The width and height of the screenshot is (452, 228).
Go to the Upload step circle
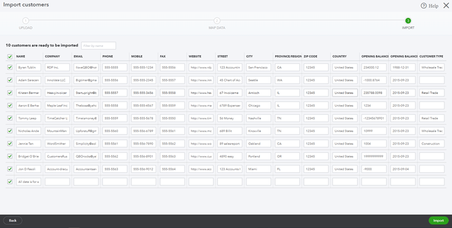(x=25, y=21)
